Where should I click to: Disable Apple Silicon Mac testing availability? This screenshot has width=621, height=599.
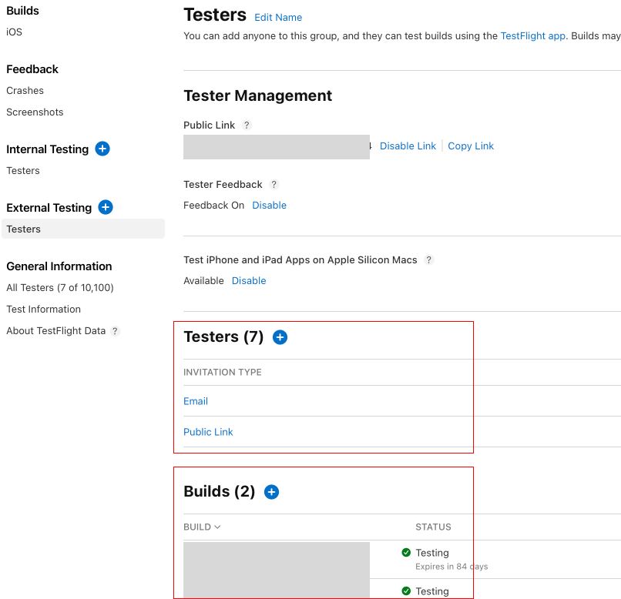tap(249, 281)
